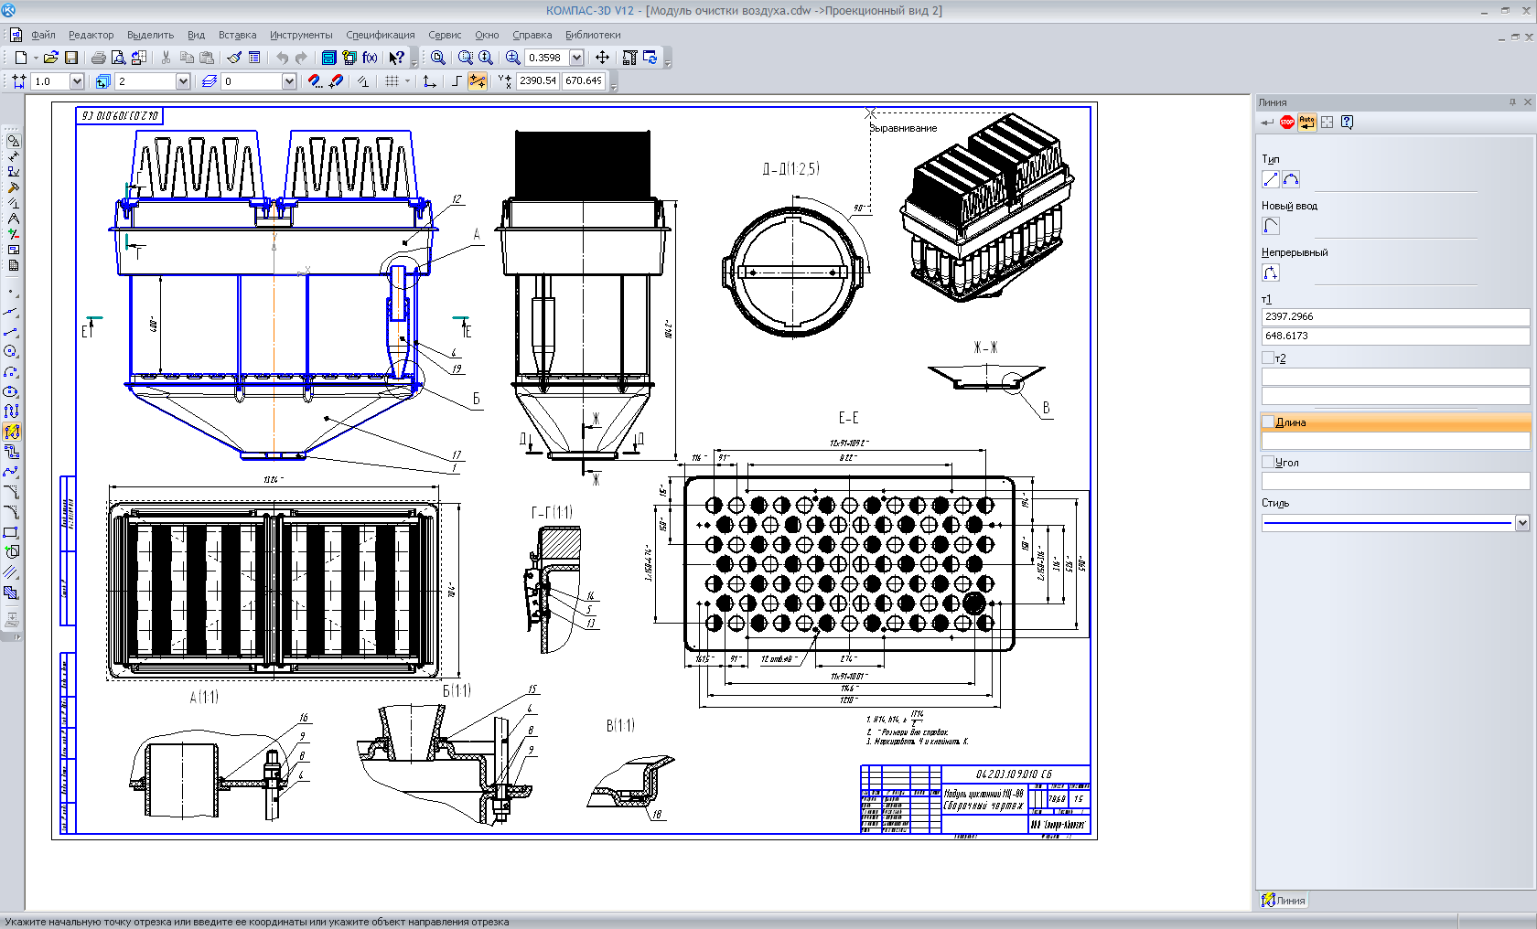Image resolution: width=1537 pixels, height=929 pixels.
Task: Toggle the Auto-create object button
Action: [1306, 123]
